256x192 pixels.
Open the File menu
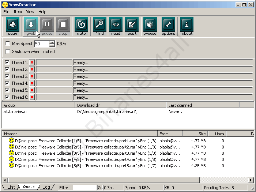point(6,12)
